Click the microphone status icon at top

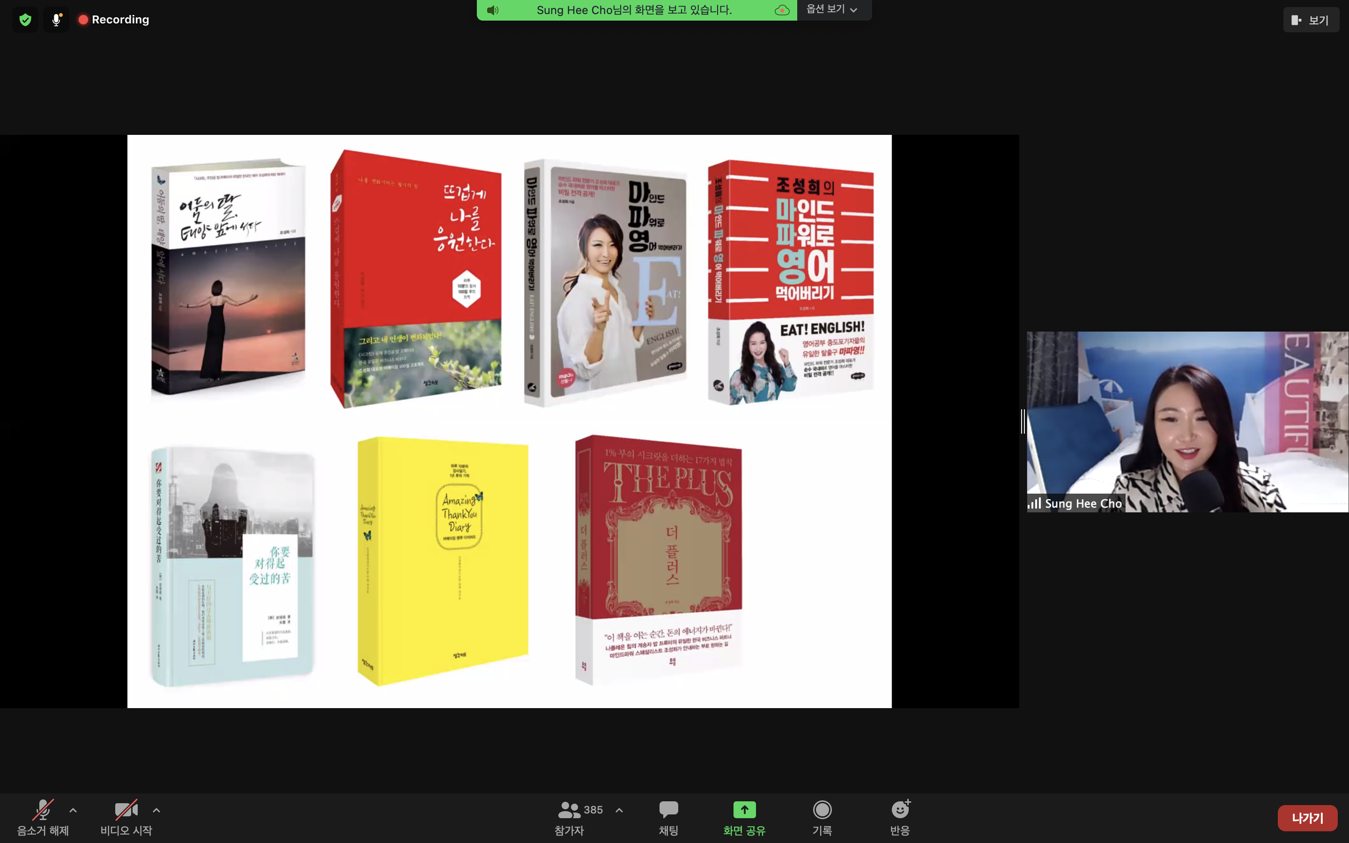[x=56, y=20]
